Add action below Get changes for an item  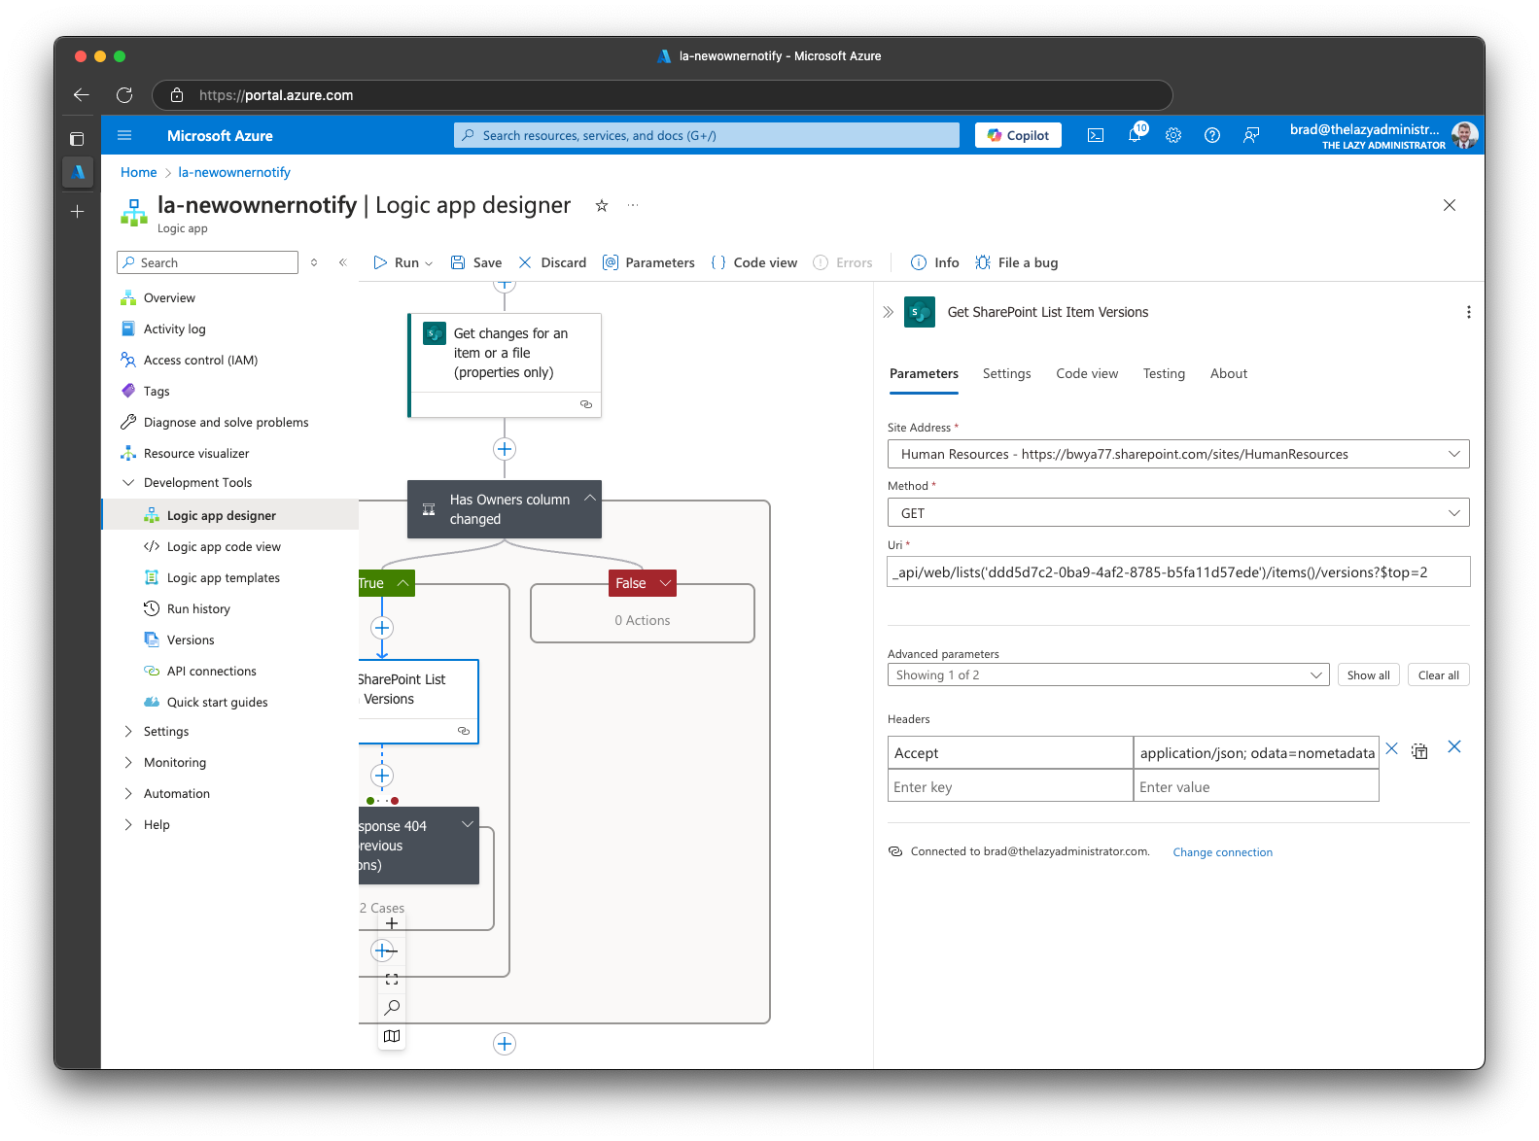(x=505, y=449)
